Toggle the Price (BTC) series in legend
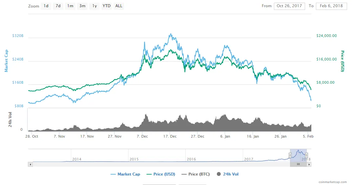 pyautogui.click(x=196, y=174)
